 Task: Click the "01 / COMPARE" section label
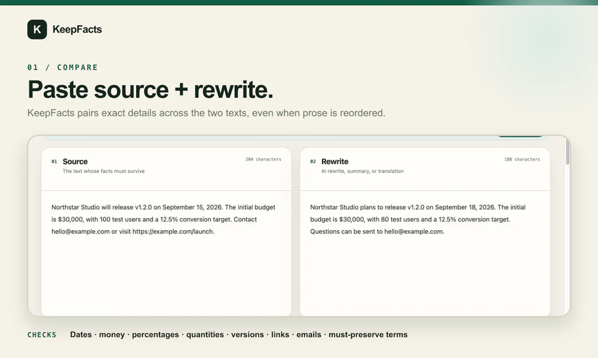[62, 67]
